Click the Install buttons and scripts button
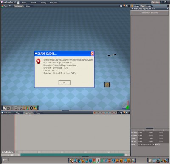The width and height of the screenshot is (170, 164). click(150, 13)
